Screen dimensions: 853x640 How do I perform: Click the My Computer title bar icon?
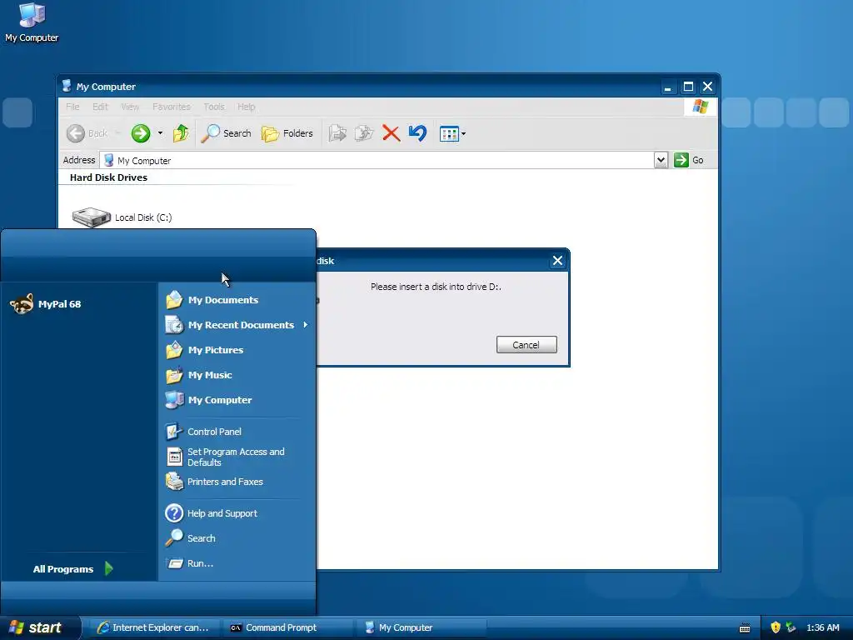pyautogui.click(x=67, y=86)
